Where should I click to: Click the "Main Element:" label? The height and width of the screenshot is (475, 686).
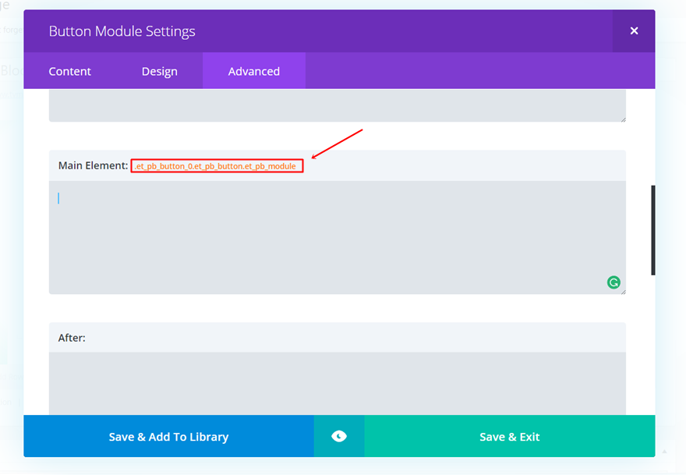point(93,166)
